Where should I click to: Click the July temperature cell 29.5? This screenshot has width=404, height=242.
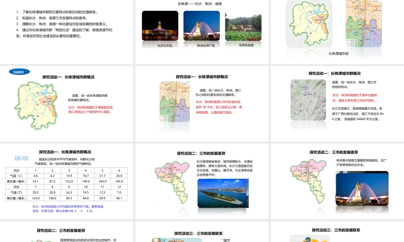36,192
